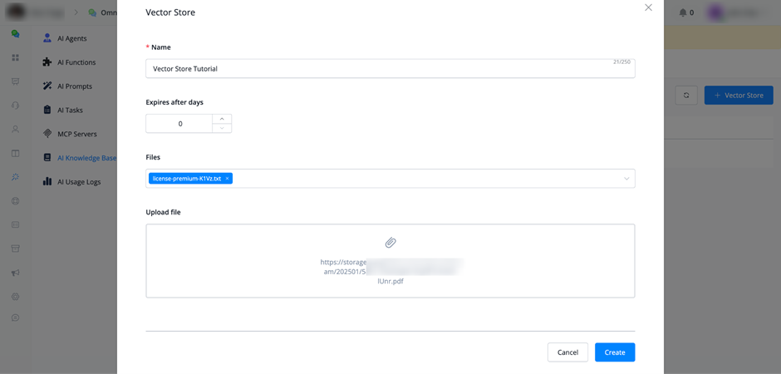Click the Expires after days number field
This screenshot has height=374, width=781.
tap(179, 124)
